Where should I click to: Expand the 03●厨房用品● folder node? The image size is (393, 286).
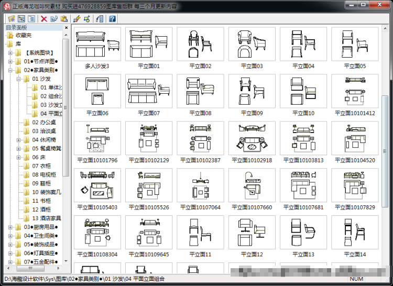(10, 227)
